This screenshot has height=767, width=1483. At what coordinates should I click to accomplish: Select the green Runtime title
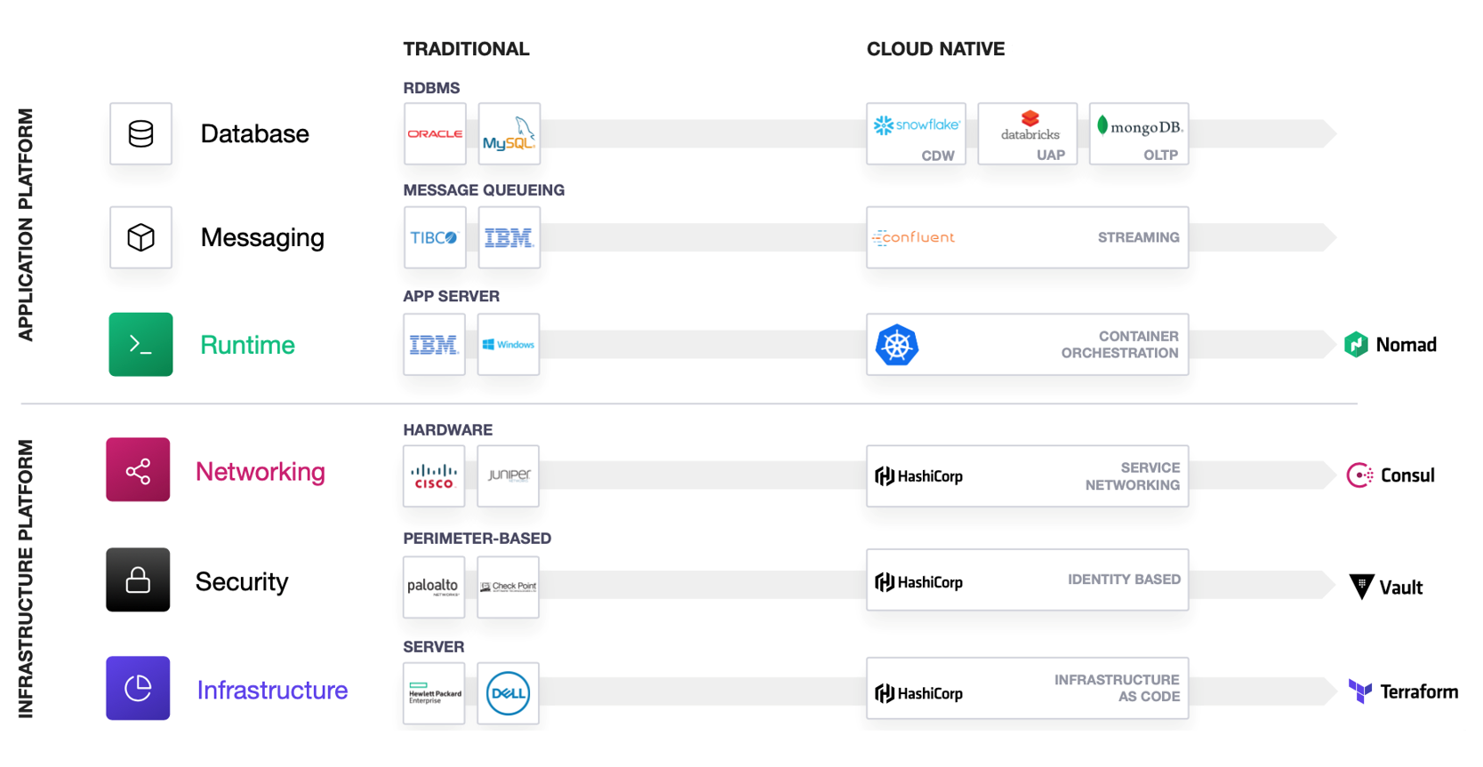[x=247, y=345]
